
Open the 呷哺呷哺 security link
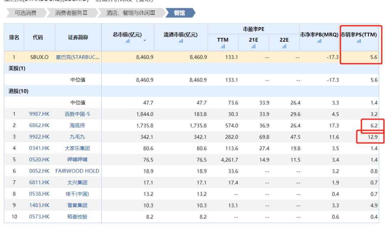pos(77,160)
